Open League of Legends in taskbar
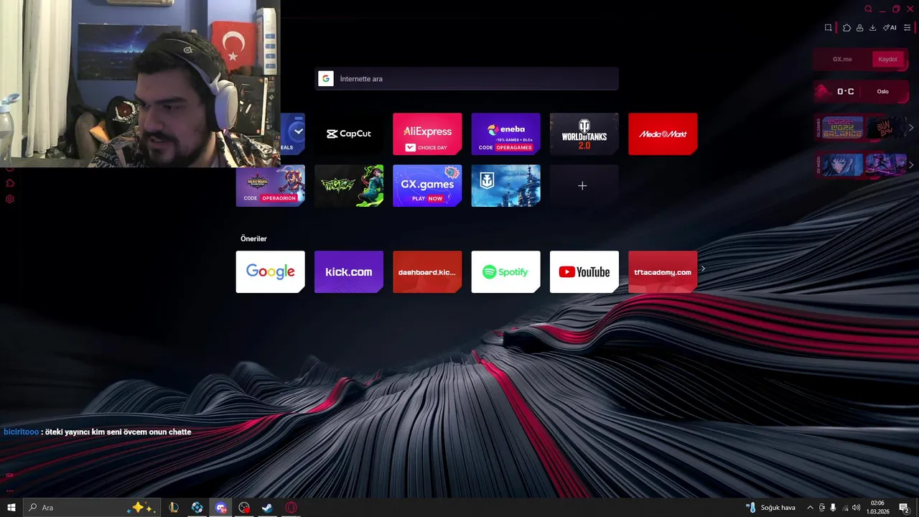 (x=173, y=508)
